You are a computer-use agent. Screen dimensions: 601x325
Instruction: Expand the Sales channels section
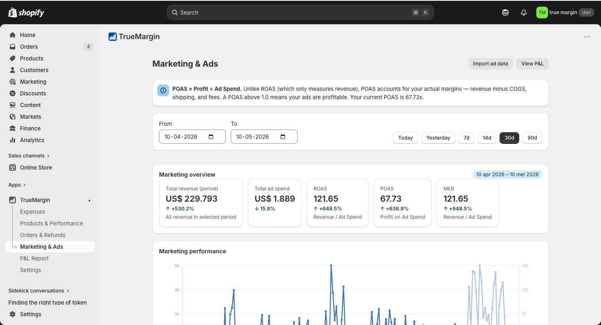(29, 156)
